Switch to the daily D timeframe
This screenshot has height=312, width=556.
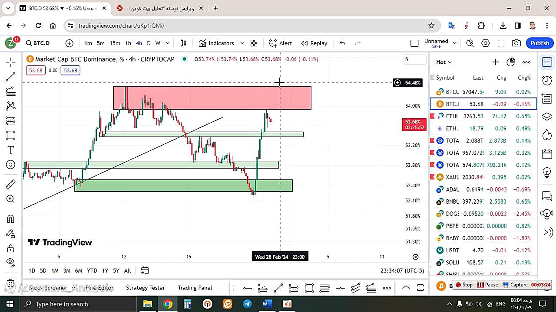pos(149,43)
